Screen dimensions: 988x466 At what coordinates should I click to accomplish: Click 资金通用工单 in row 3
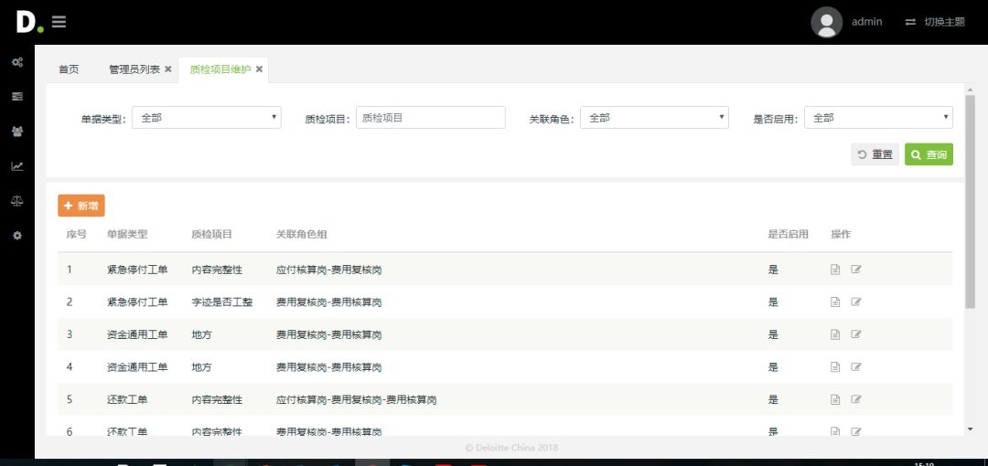[137, 335]
